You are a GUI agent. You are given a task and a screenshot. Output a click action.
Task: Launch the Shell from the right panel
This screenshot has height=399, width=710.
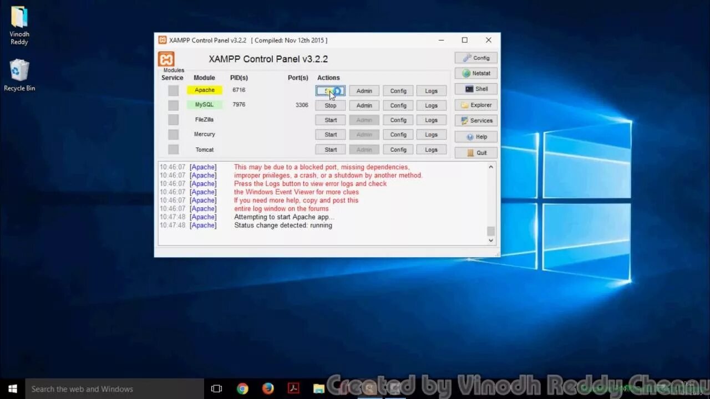point(476,89)
